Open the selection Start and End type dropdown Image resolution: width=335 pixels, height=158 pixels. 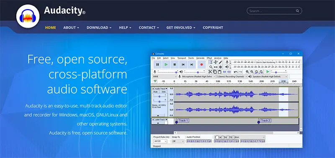click(240, 137)
